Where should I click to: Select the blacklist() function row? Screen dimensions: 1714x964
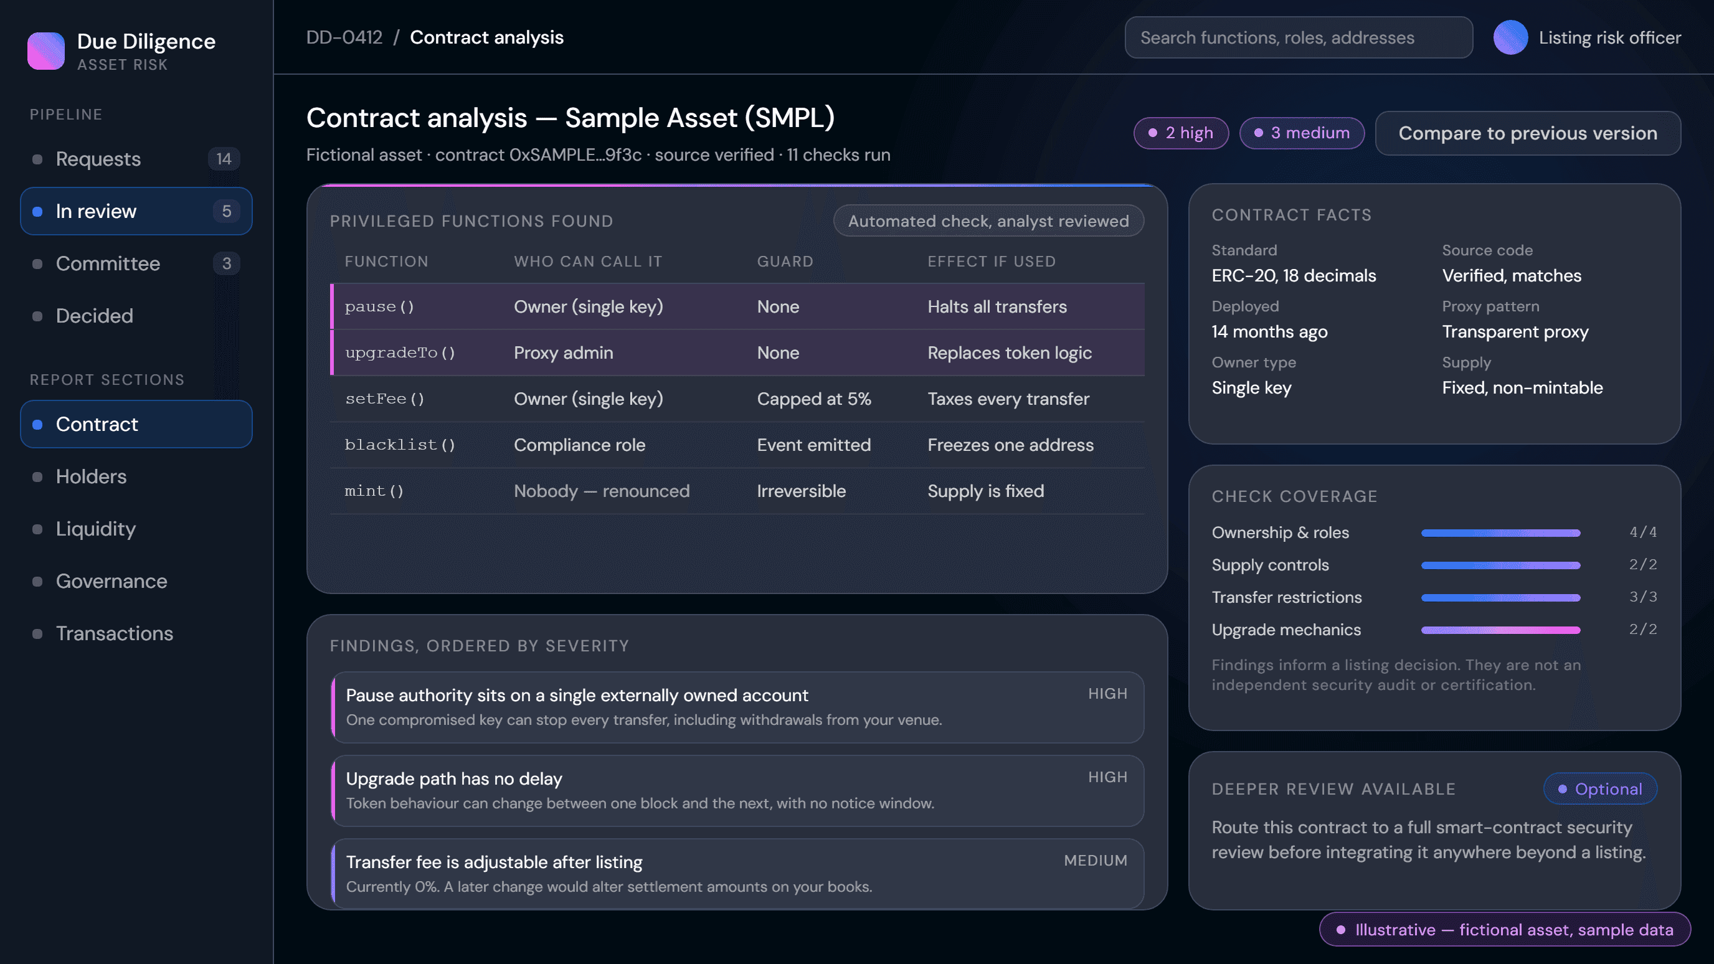pyautogui.click(x=737, y=445)
